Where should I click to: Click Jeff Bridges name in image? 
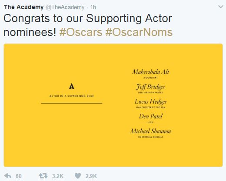coord(150,87)
